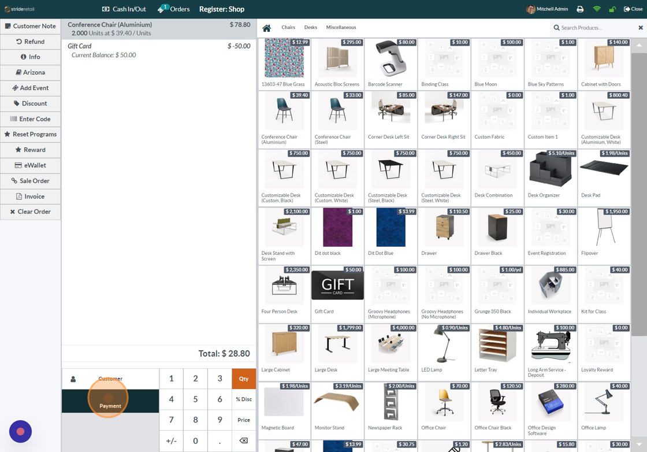Select Qty mode on the numpad

pos(244,379)
